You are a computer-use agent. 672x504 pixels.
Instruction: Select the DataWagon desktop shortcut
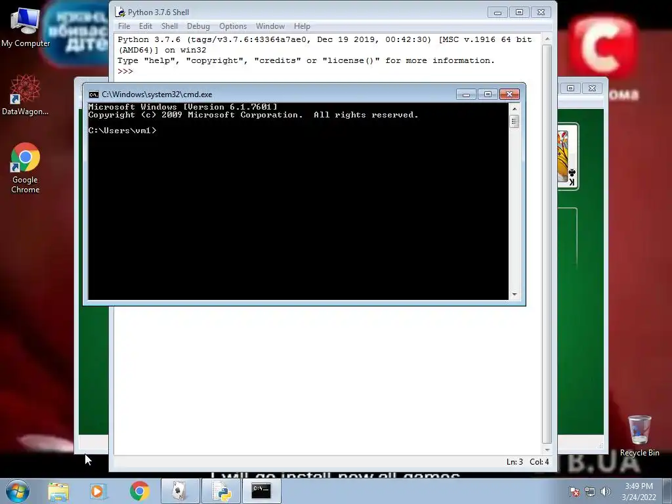tap(26, 95)
